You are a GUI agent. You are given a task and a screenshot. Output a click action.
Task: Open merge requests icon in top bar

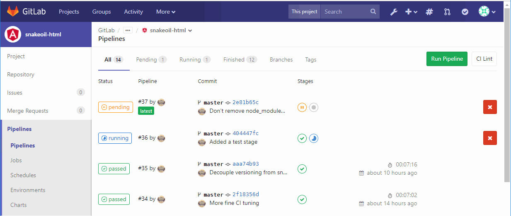[447, 12]
